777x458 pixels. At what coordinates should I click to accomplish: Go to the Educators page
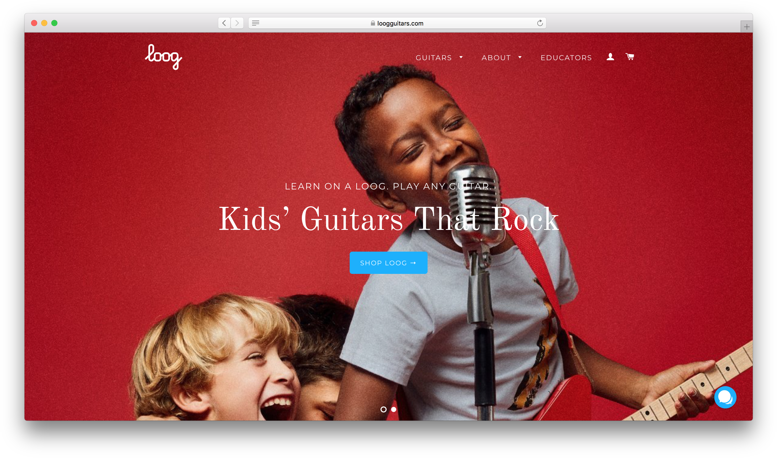pos(566,58)
